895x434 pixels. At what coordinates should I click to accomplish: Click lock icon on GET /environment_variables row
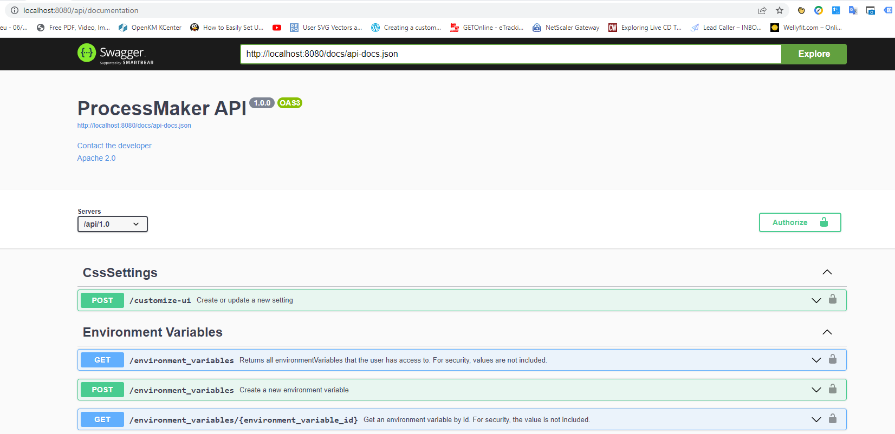(x=833, y=359)
